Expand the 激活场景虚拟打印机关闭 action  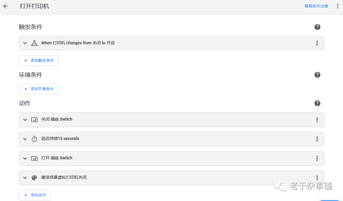click(25, 178)
